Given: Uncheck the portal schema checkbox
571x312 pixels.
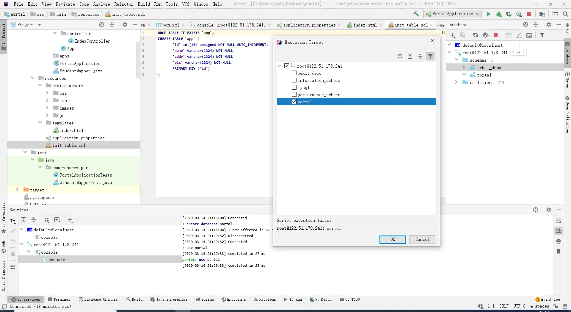Looking at the screenshot, I should click(294, 102).
